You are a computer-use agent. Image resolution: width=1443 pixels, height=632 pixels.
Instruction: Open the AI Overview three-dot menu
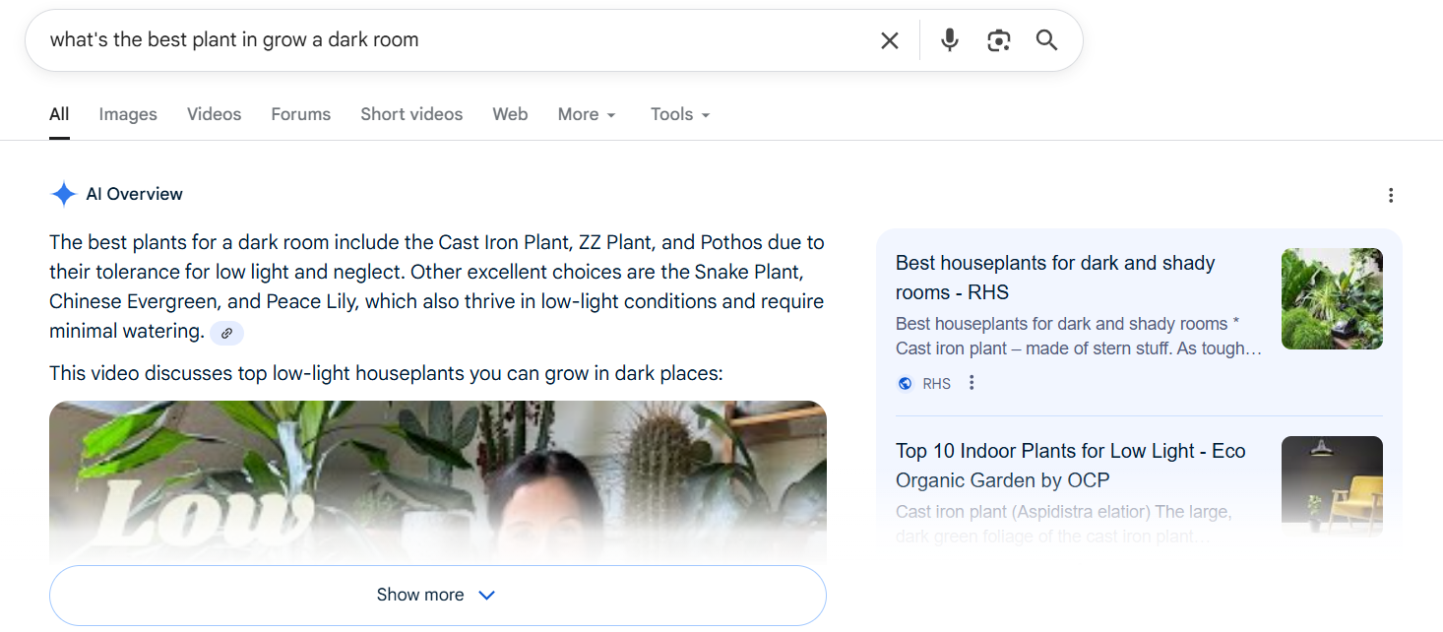(1391, 195)
